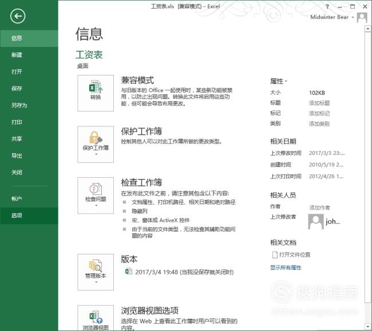Click Save (保存) in the sidebar
The height and width of the screenshot is (331, 372).
pyautogui.click(x=29, y=89)
